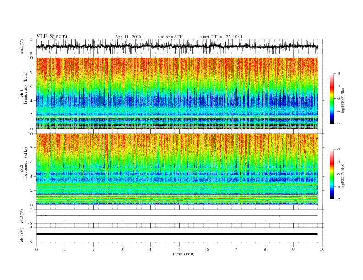Viewport: 363px width, 280px height.
Task: Click the ch.1 colorbar unit label 'log(PSD)(V²/Hz)'
Action: tap(343, 101)
